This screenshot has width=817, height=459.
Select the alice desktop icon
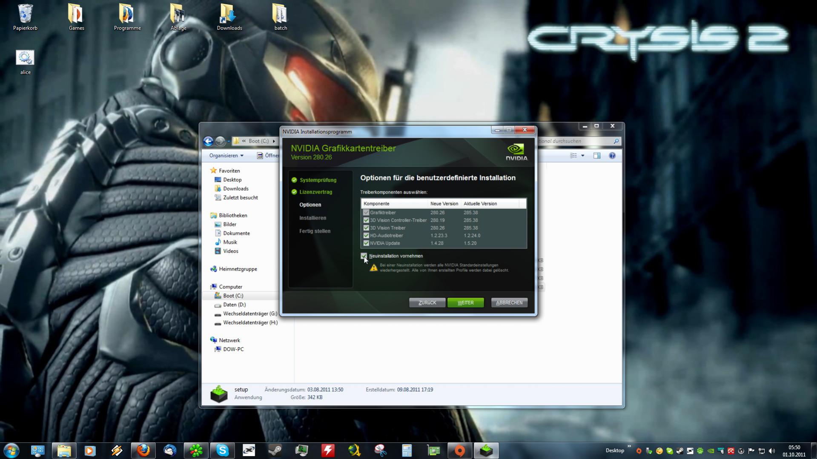tap(25, 63)
